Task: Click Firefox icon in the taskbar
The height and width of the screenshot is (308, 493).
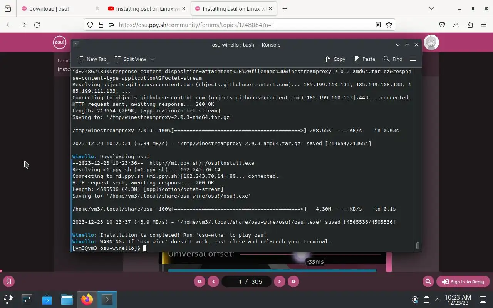Action: pyautogui.click(x=87, y=299)
